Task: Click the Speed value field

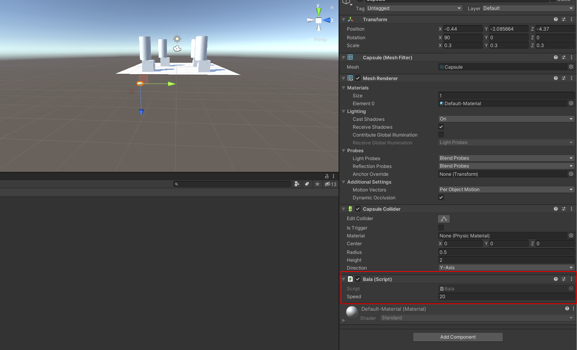Action: point(506,297)
